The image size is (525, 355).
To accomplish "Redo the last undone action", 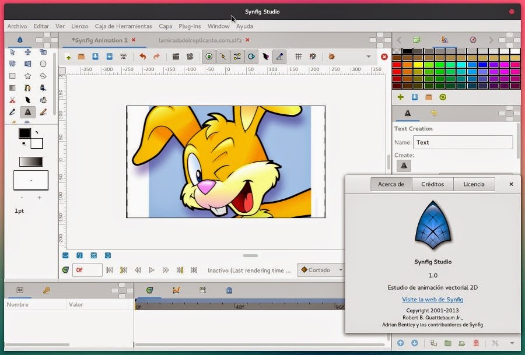I will click(x=157, y=57).
